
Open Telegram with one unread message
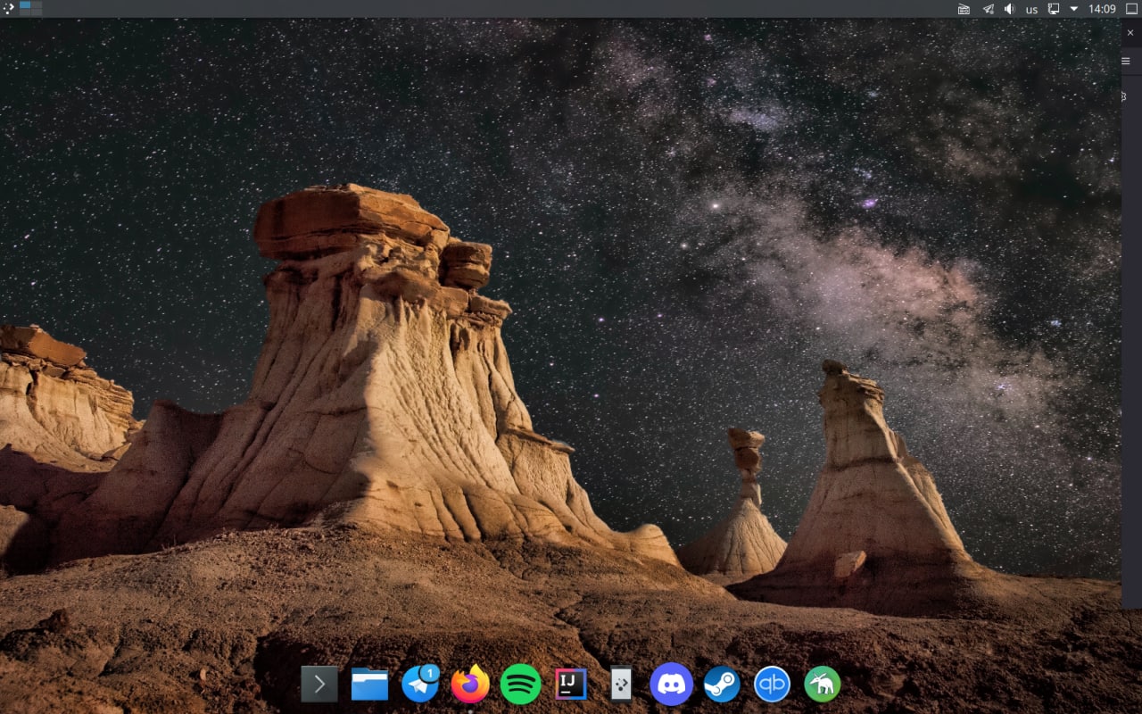tap(420, 684)
